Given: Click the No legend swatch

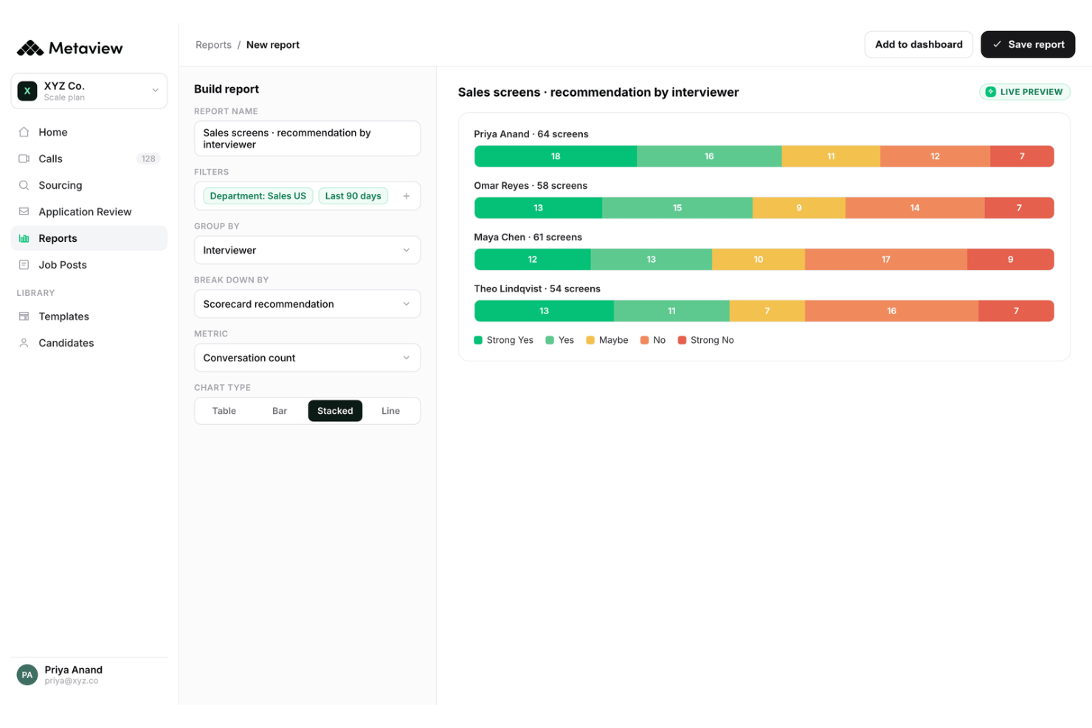Looking at the screenshot, I should [x=645, y=340].
